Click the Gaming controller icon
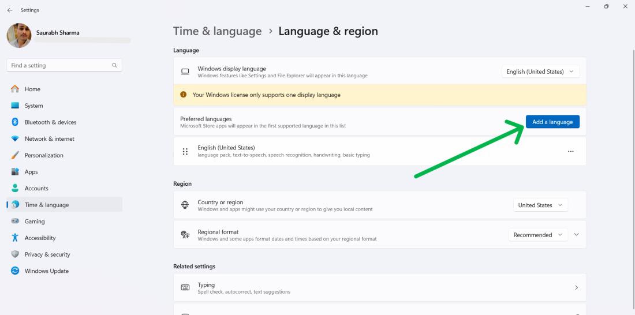The image size is (635, 315). tap(15, 222)
